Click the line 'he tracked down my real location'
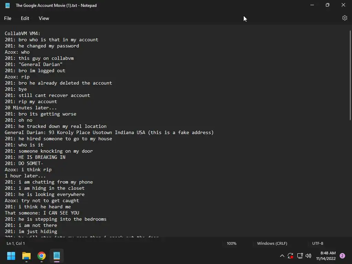 click(x=56, y=126)
